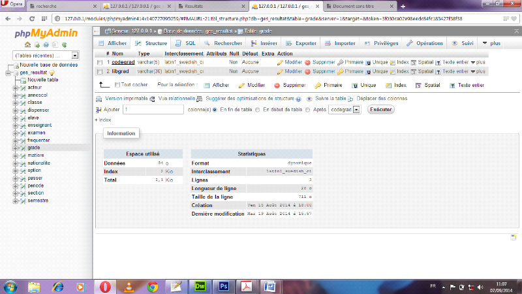Open the codegrad column dropdown after Après
Image resolution: width=522 pixels, height=294 pixels.
click(x=345, y=110)
